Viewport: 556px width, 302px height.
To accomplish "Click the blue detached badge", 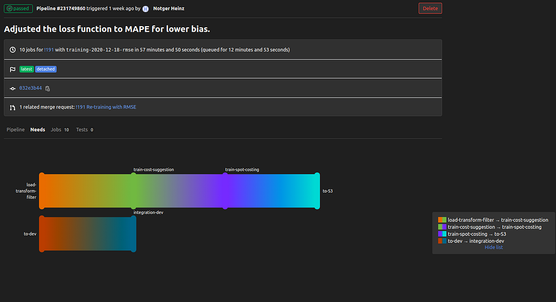I will pos(46,69).
